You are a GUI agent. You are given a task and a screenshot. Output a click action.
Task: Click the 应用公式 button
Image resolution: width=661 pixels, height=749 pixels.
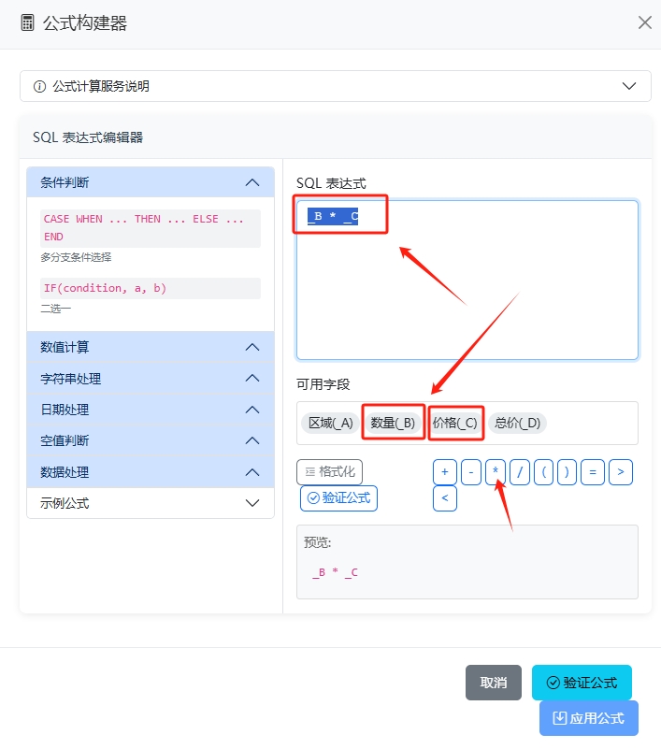(589, 718)
